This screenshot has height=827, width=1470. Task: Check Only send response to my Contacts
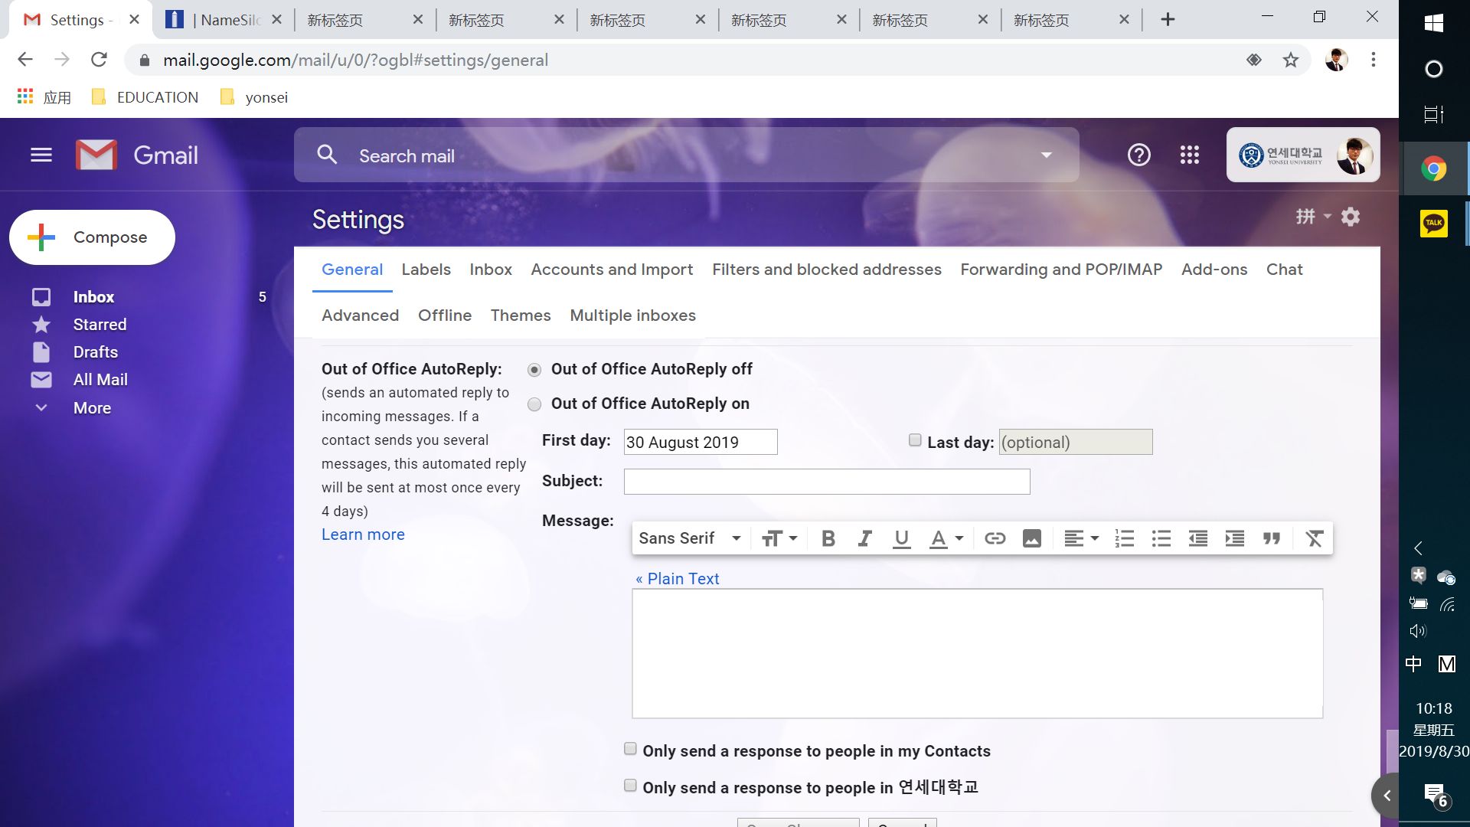[x=630, y=749]
